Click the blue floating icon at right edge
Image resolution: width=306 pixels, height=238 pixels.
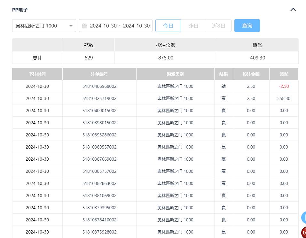303,217
